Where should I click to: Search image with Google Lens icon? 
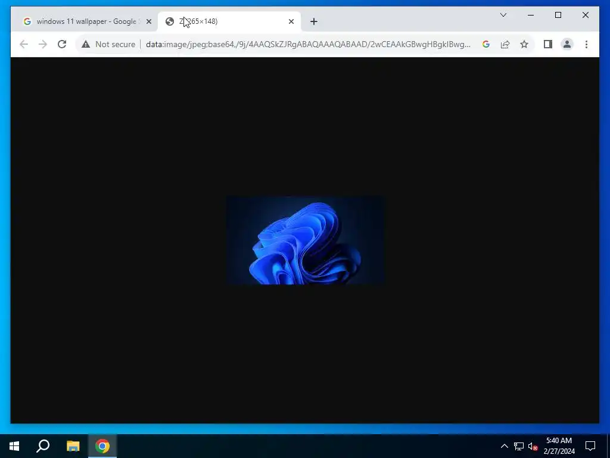tap(486, 44)
